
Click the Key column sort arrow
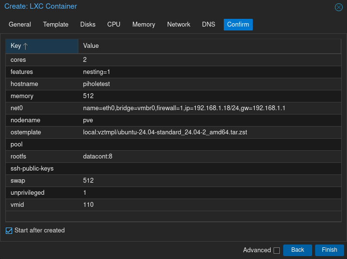(x=26, y=46)
